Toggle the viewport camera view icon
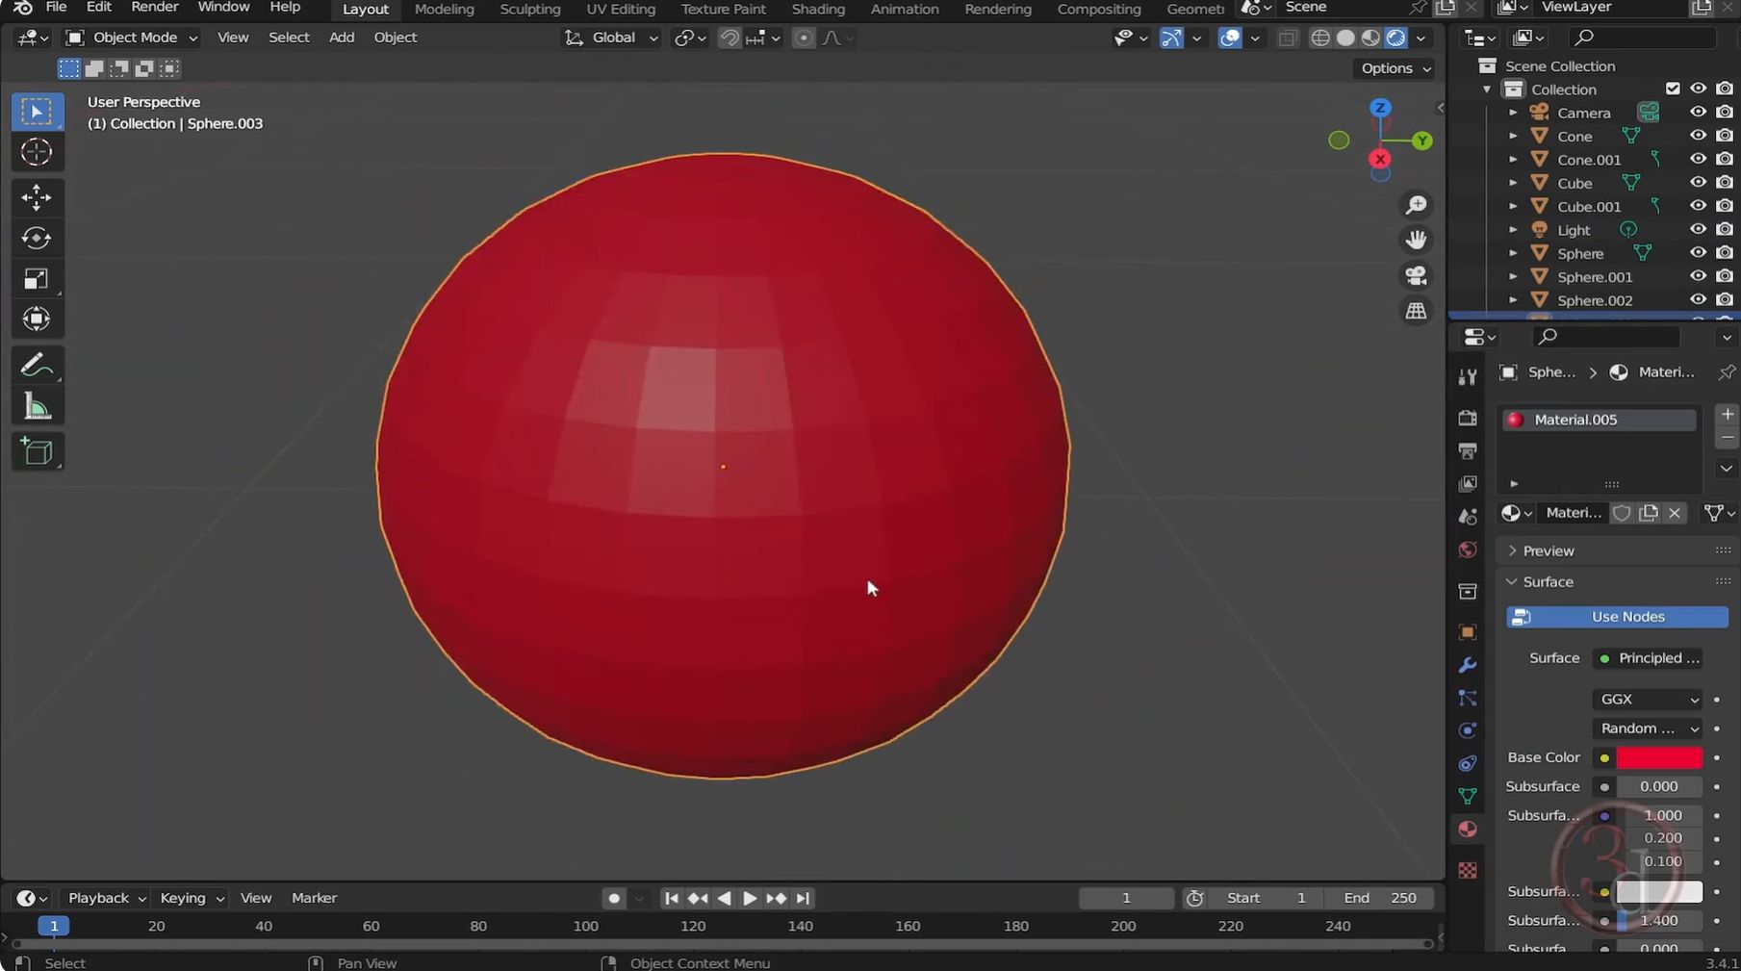Screen dimensions: 1741x971 (1415, 275)
